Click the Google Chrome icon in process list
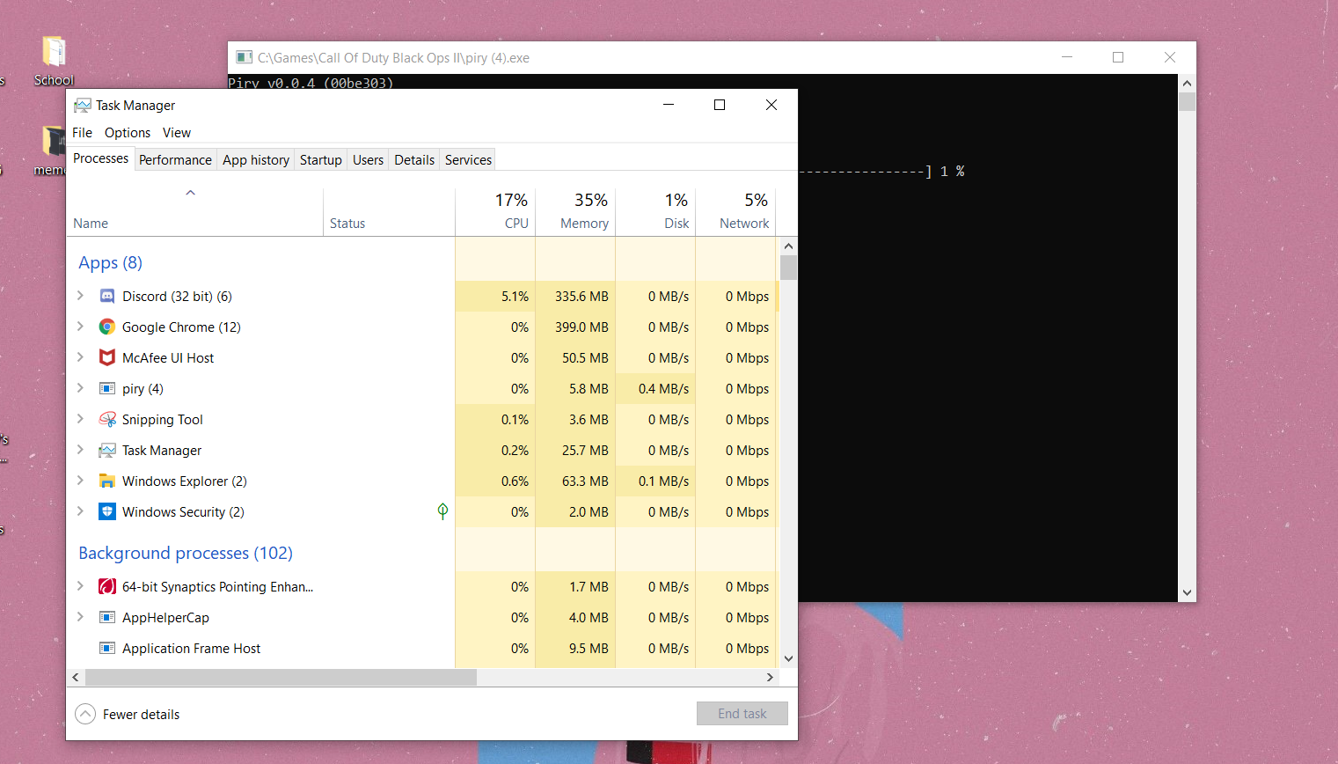1338x764 pixels. point(107,327)
